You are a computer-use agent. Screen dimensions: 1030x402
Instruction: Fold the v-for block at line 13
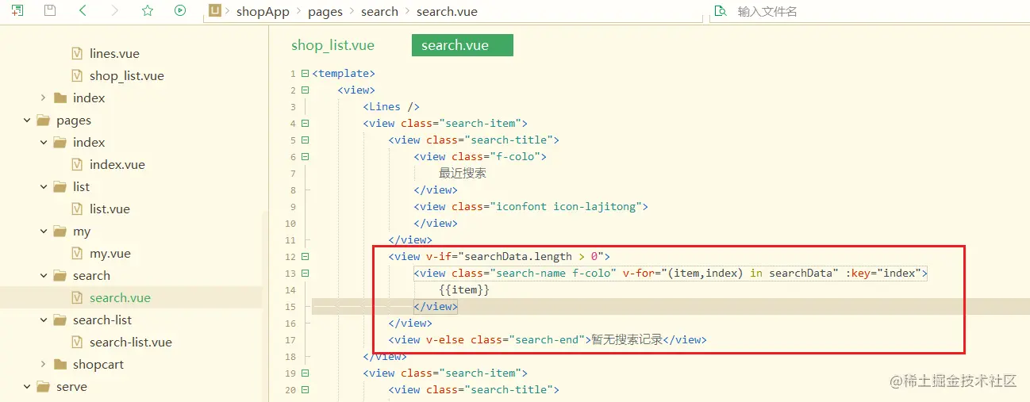pyautogui.click(x=306, y=274)
